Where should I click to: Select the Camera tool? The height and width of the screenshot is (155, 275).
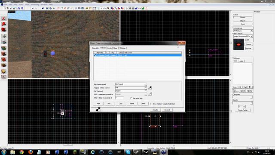(4, 30)
